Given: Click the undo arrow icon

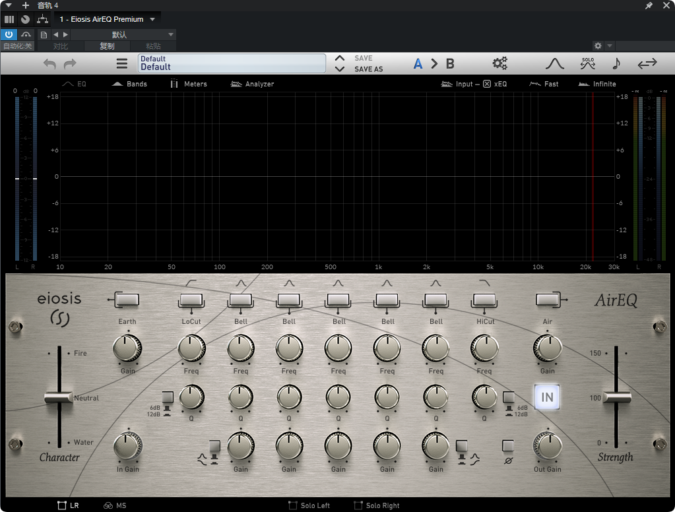Looking at the screenshot, I should [x=50, y=64].
